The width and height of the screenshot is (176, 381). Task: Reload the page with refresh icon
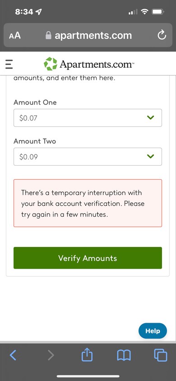[162, 36]
